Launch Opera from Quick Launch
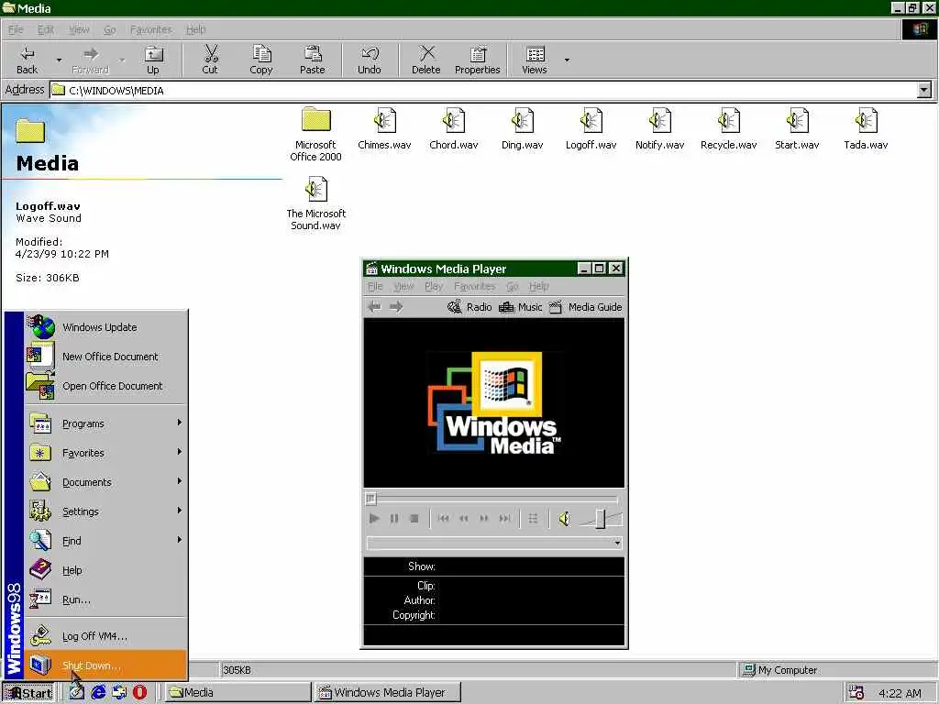Image resolution: width=939 pixels, height=704 pixels. click(139, 693)
